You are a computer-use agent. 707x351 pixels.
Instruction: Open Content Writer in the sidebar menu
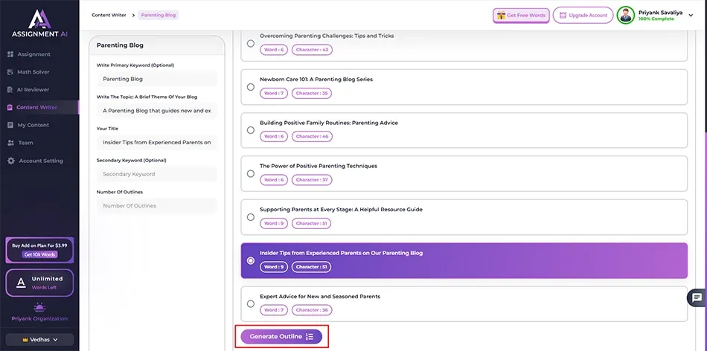(x=36, y=108)
